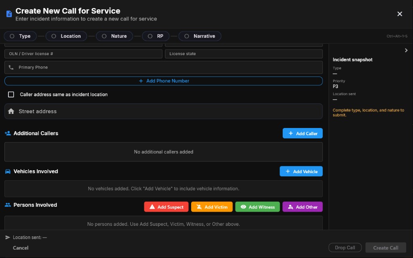Click the Incident snapshot heading
The height and width of the screenshot is (258, 413).
point(353,60)
